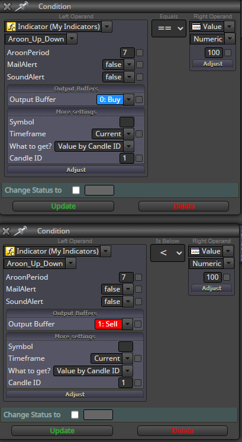Viewport: 242px width, 442px height.
Task: Click the red 1: Sell output buffer selector
Action: tap(109, 324)
